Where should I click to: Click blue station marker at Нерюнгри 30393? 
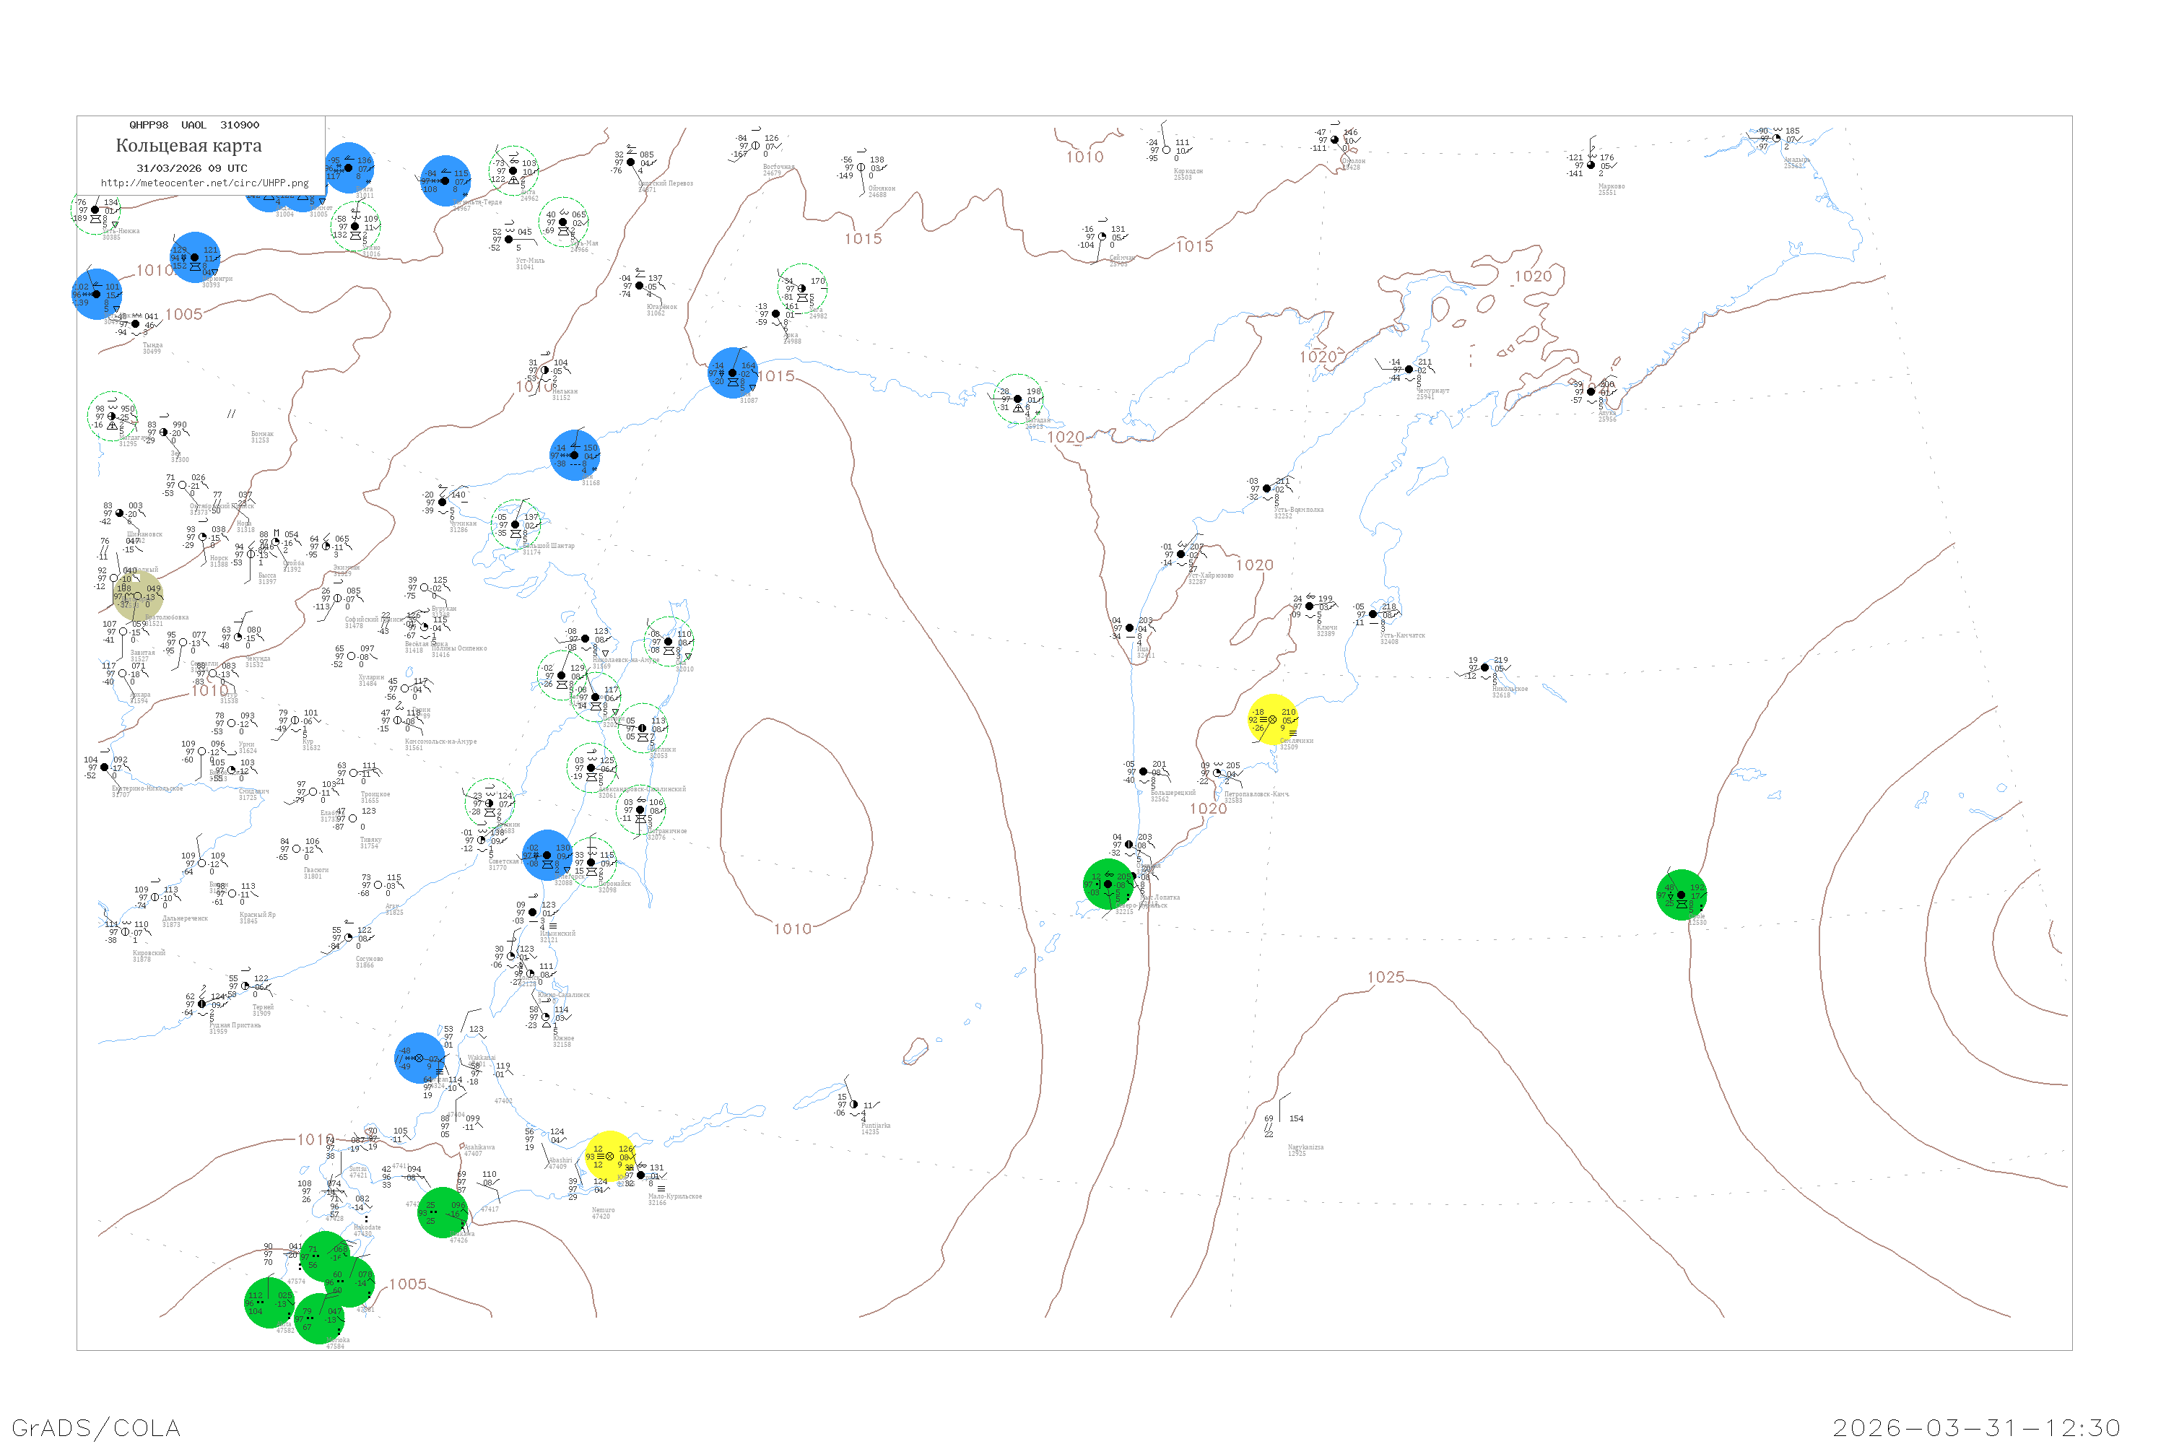(194, 258)
